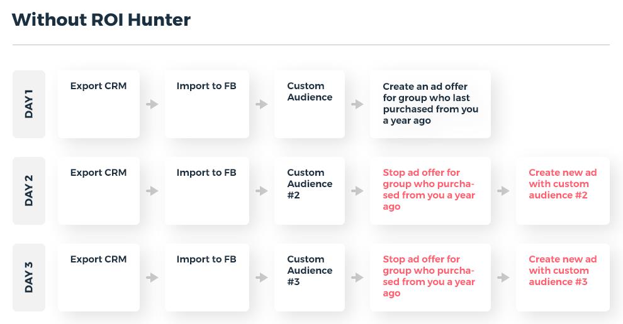Click arrow before the Day 1 ad offer card

[357, 104]
